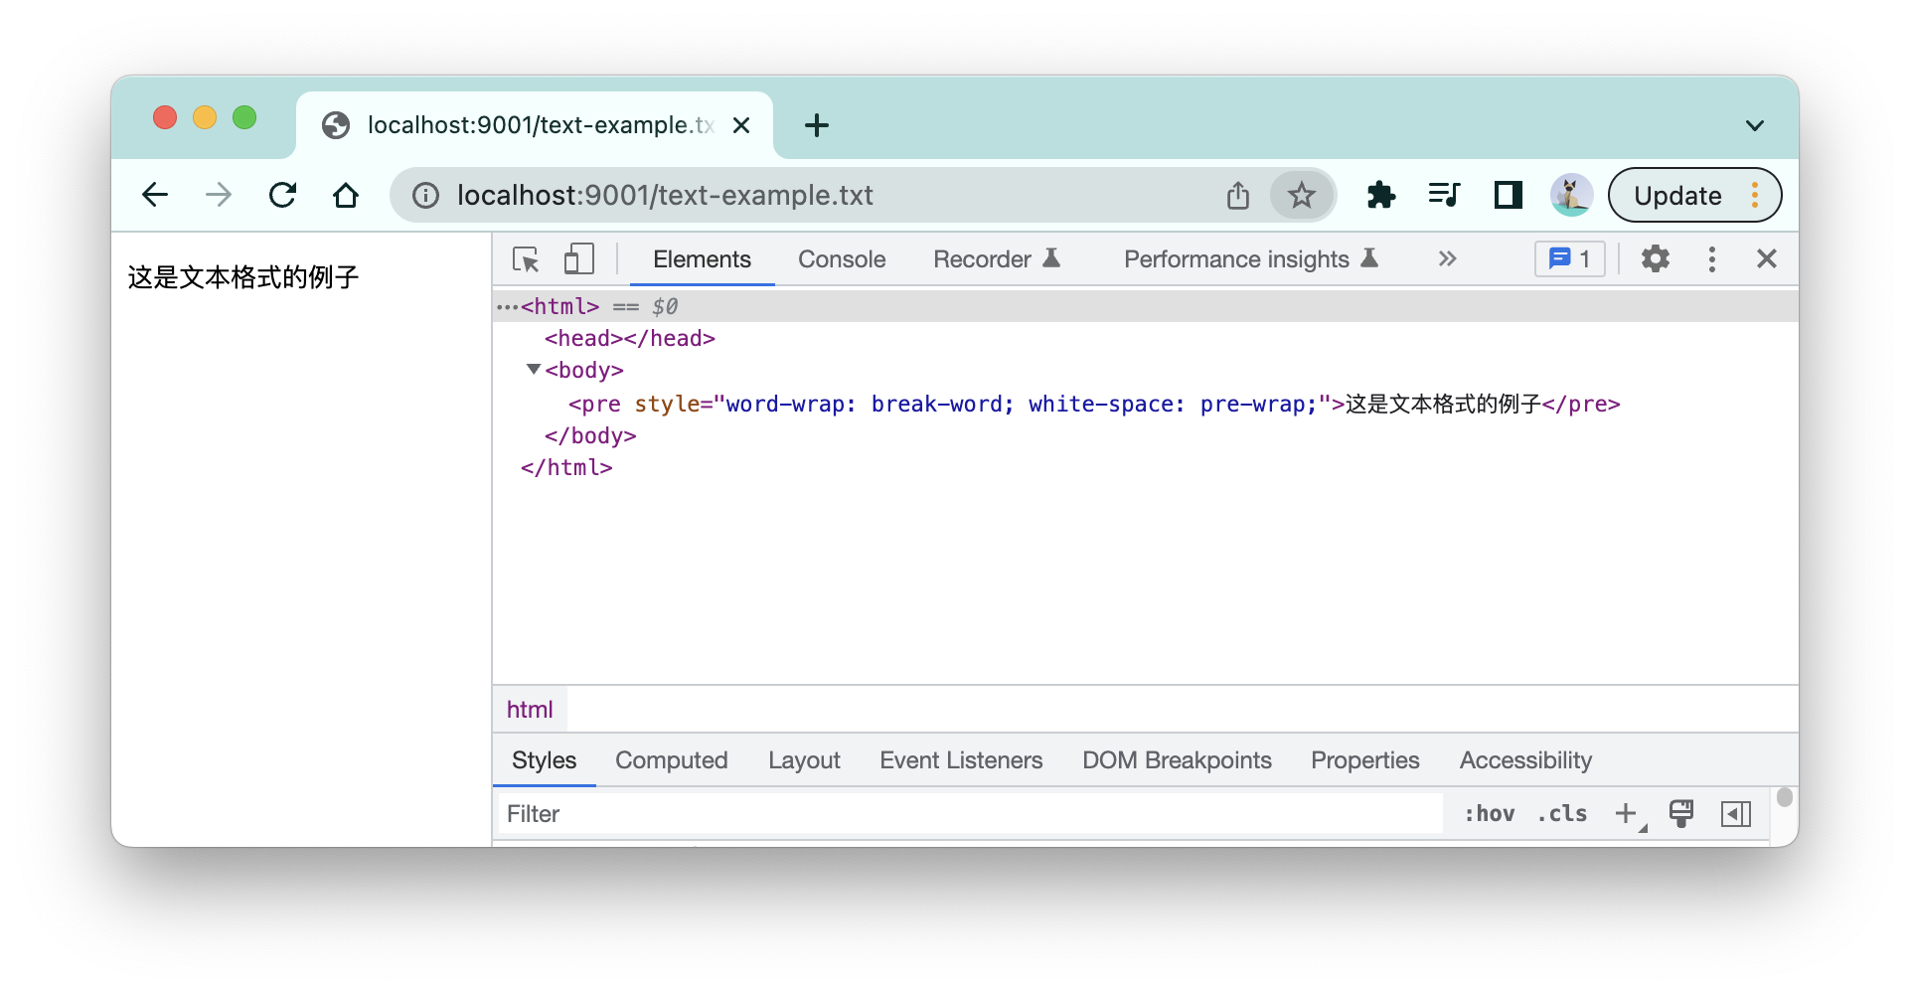Open the home page icon

pos(346,195)
